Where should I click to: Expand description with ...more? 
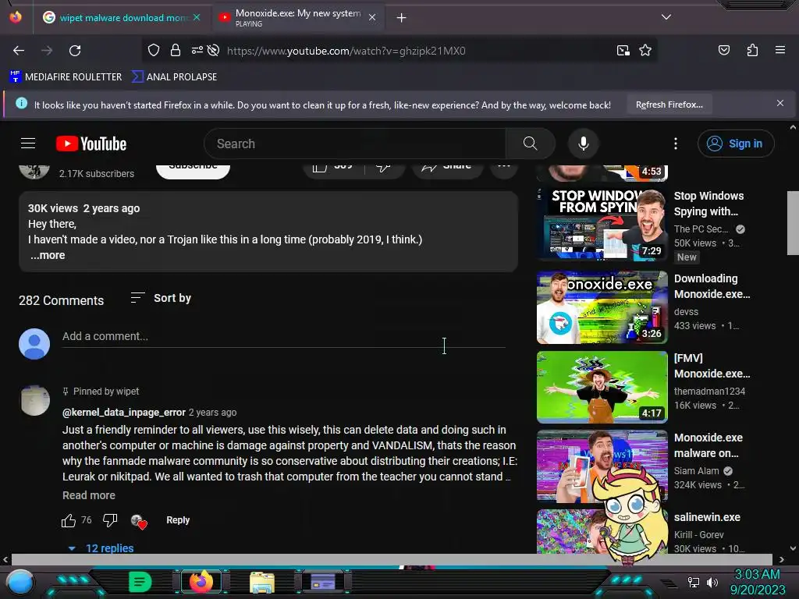pyautogui.click(x=48, y=255)
